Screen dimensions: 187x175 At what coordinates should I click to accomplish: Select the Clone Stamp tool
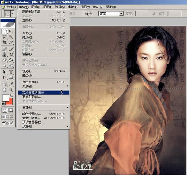click(x=5, y=55)
